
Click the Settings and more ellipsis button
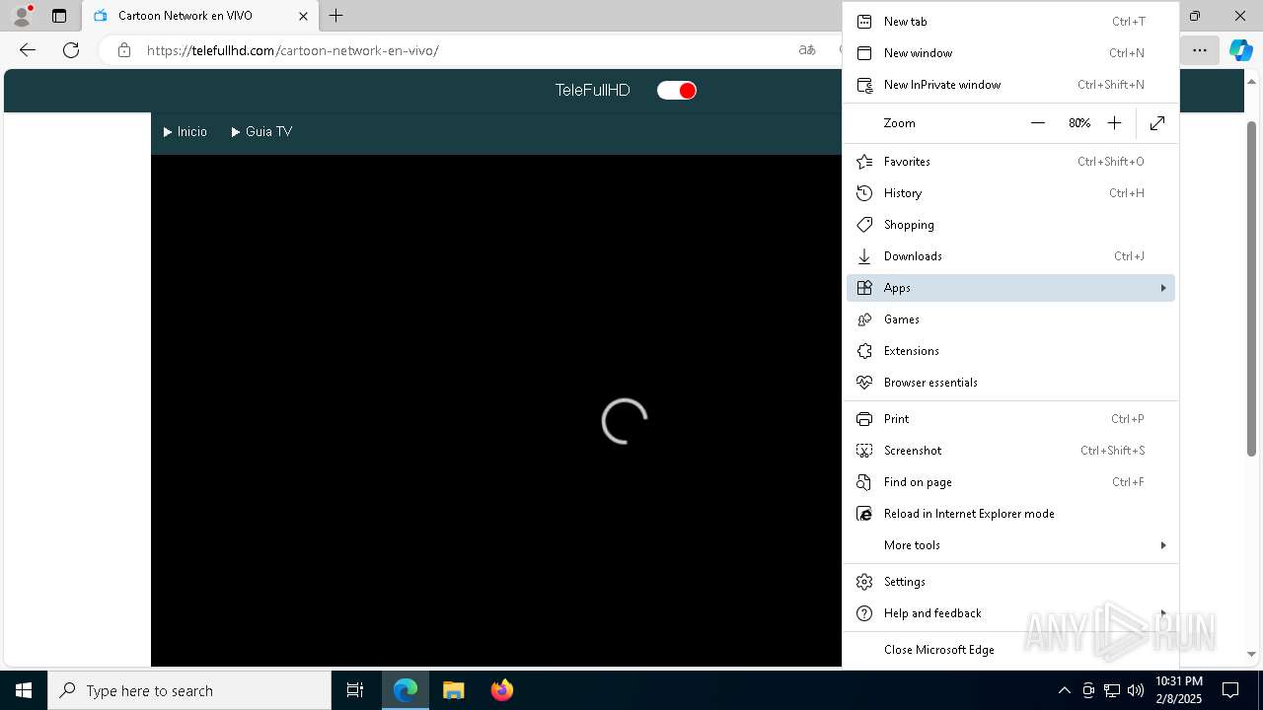point(1200,50)
